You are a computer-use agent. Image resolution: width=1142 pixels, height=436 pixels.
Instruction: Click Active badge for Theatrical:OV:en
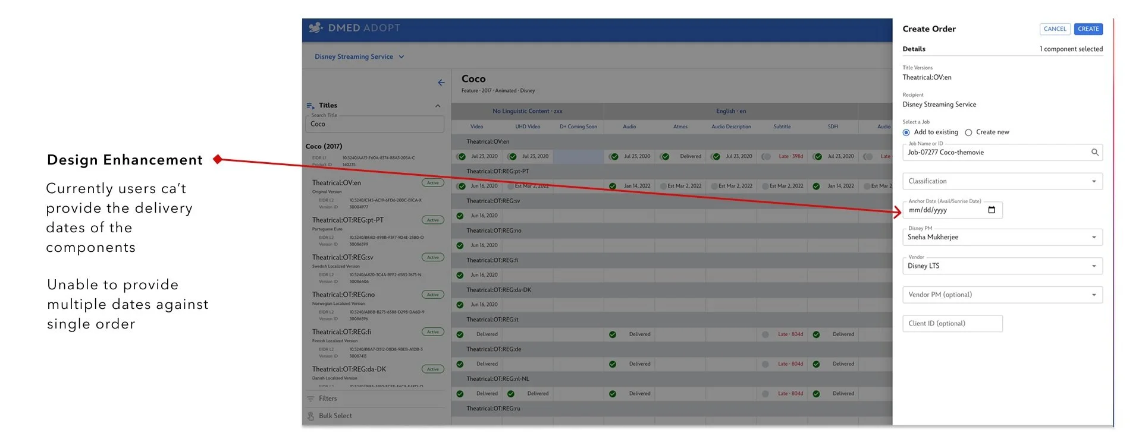(x=433, y=183)
